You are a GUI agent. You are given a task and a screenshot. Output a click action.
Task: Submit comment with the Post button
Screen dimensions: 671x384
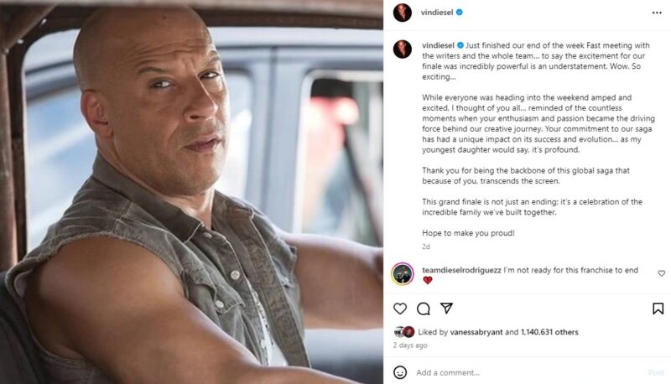point(656,372)
